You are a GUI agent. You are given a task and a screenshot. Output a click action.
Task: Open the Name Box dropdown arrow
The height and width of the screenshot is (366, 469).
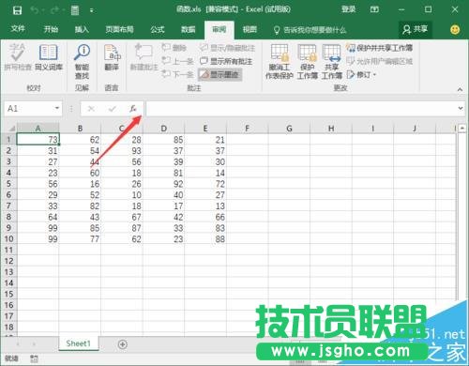tap(57, 108)
